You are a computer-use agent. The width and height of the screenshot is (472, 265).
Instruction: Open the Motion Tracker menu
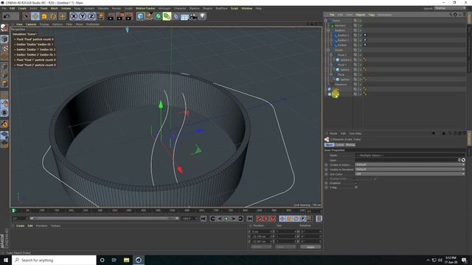click(x=145, y=8)
